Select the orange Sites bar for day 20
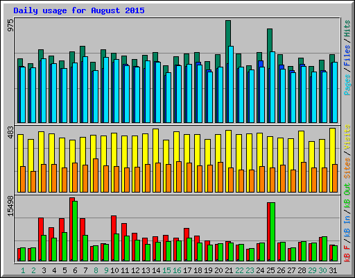The width and height of the screenshot is (355, 278). (220, 177)
